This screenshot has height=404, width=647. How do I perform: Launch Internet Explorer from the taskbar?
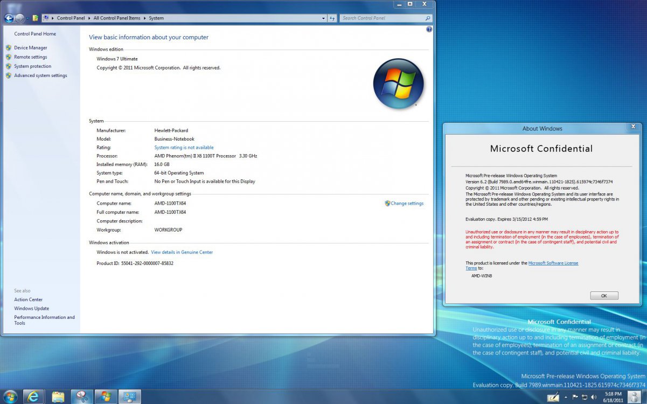[33, 397]
